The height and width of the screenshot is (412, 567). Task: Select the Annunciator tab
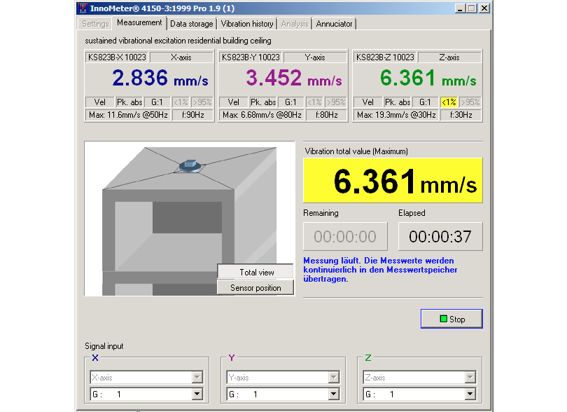pos(334,24)
